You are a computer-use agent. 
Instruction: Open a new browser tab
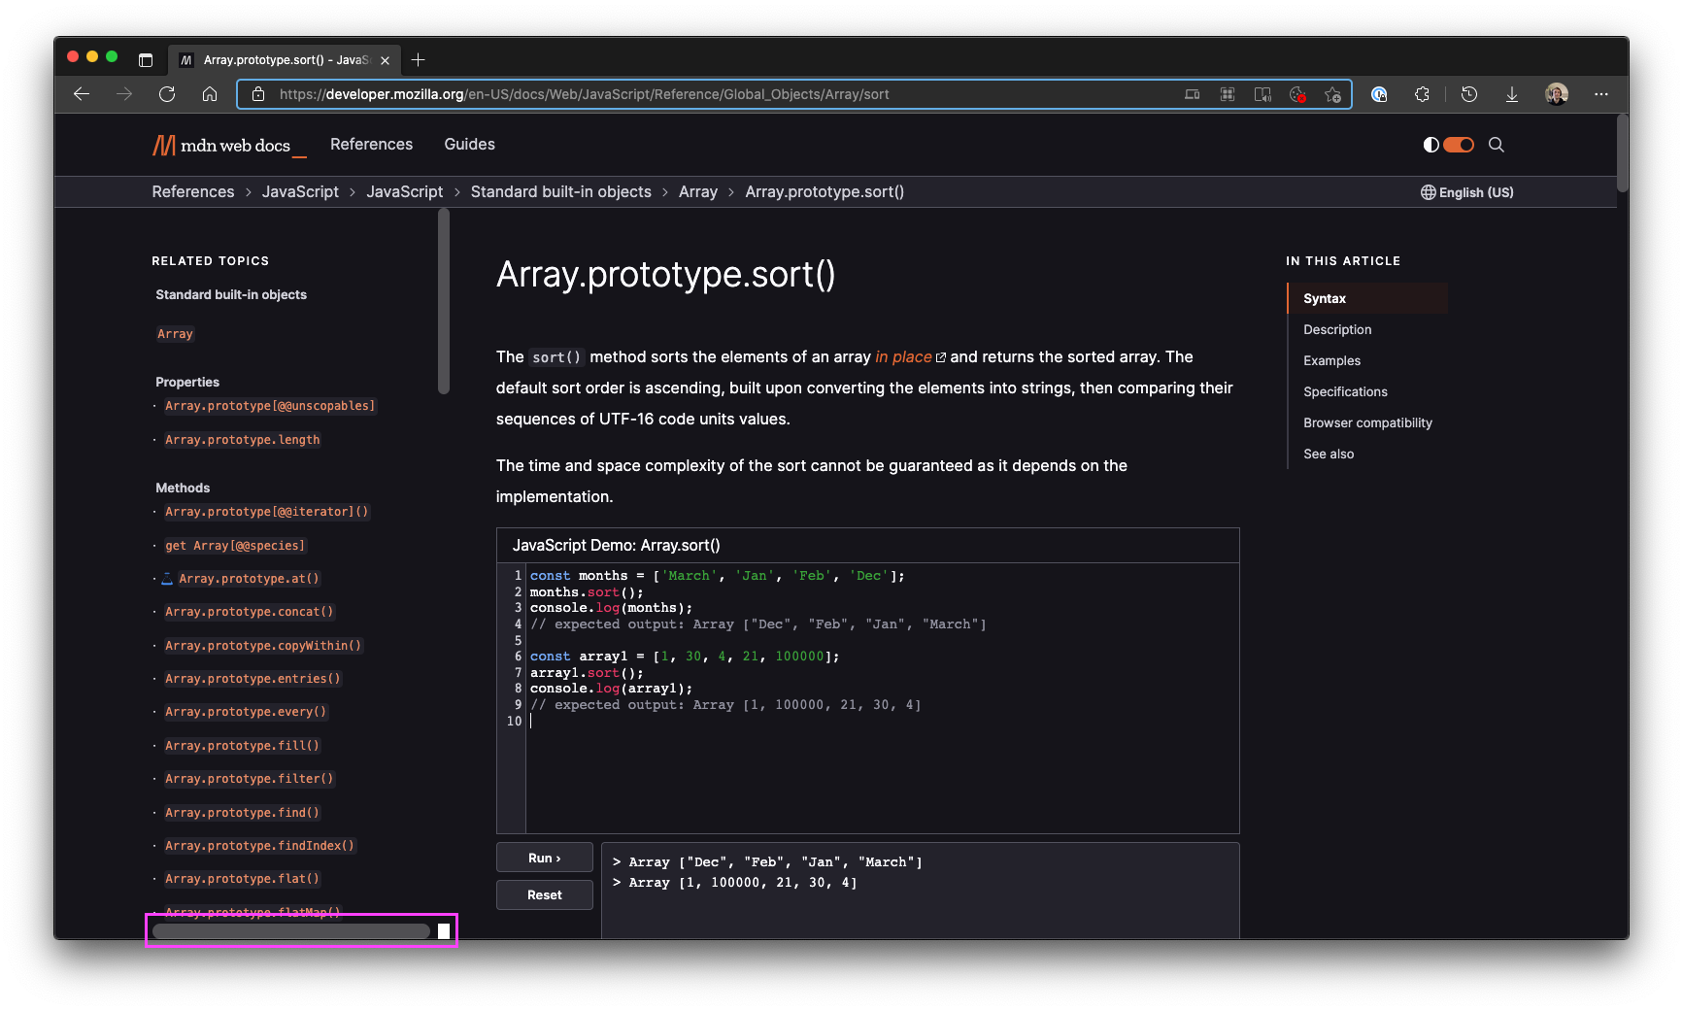[419, 60]
